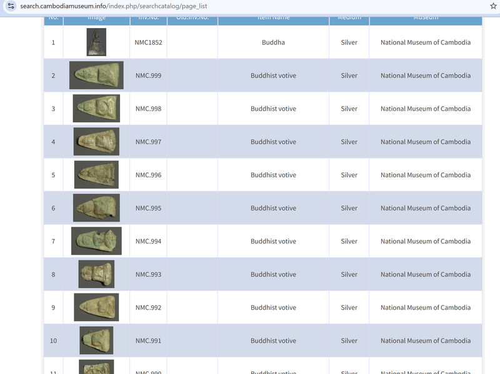Select inventory number NMC1852
Screen dimensions: 500x374
coord(148,42)
